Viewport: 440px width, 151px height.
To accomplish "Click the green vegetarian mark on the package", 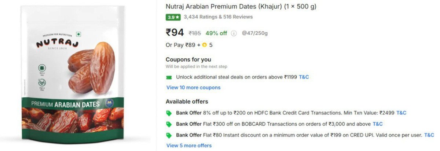I will (x=78, y=34).
